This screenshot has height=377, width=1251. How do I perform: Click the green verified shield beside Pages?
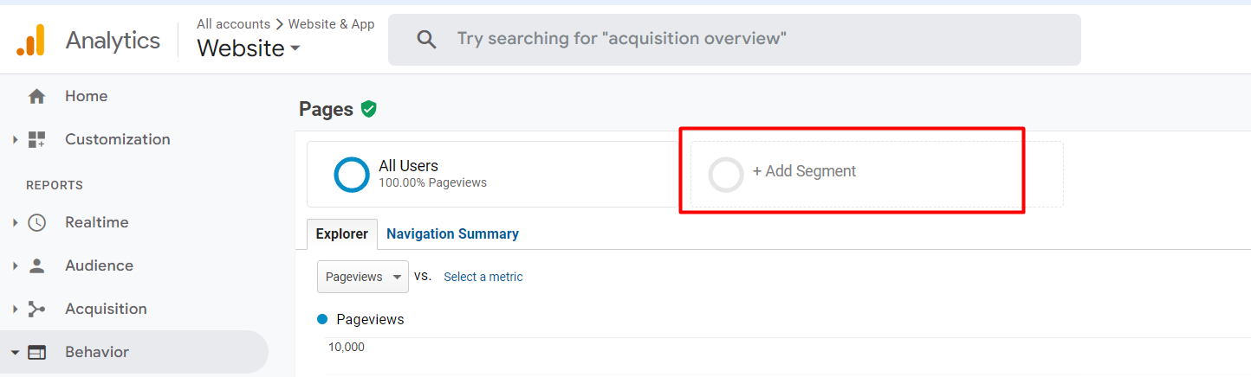point(369,109)
